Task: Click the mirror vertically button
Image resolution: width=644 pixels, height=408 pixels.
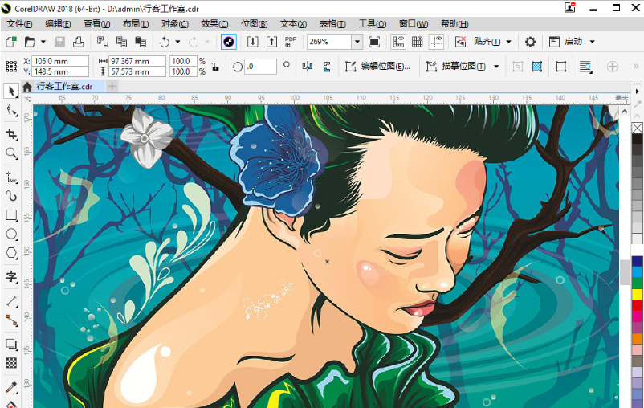Action: [327, 66]
